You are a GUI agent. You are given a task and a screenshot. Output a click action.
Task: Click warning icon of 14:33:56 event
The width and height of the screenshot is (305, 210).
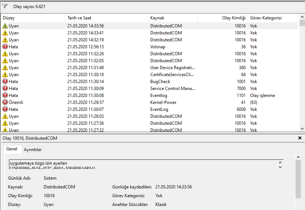[x=5, y=26]
